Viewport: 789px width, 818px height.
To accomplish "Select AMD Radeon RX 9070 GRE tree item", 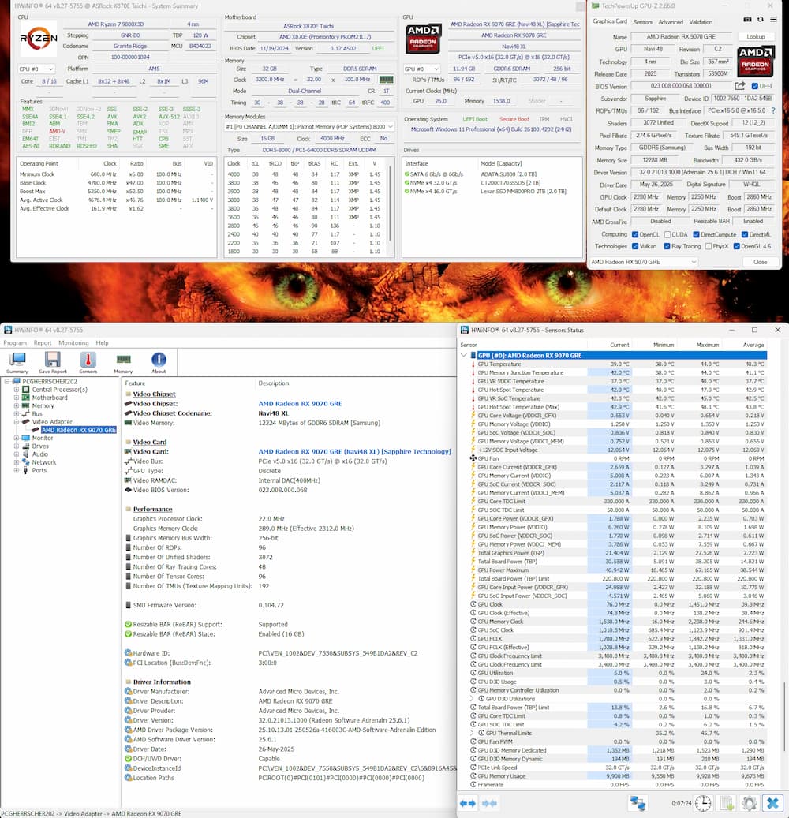I will [x=79, y=430].
